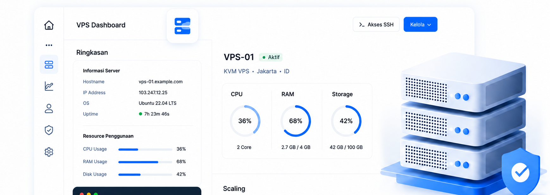Click the blue server logo tile
This screenshot has width=550, height=195.
tap(182, 26)
